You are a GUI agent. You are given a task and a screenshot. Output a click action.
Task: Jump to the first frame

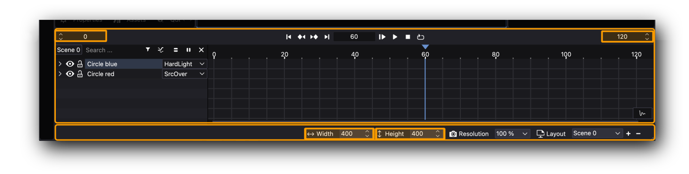[288, 37]
